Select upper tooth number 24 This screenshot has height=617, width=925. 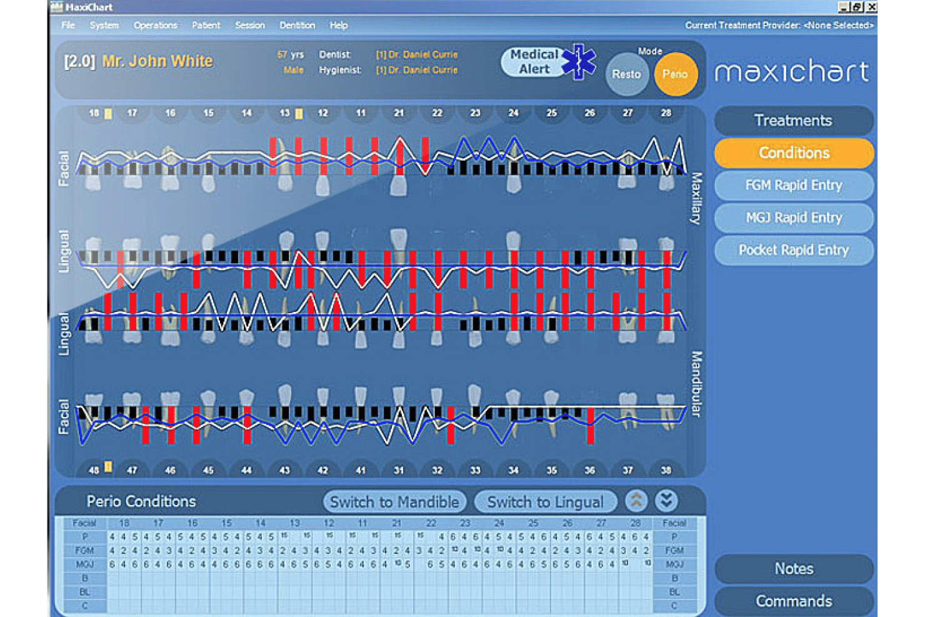coord(513,113)
